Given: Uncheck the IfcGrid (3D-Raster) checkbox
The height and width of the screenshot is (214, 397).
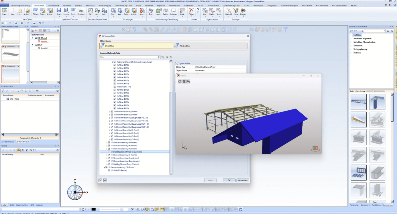Looking at the screenshot, I should [x=109, y=170].
